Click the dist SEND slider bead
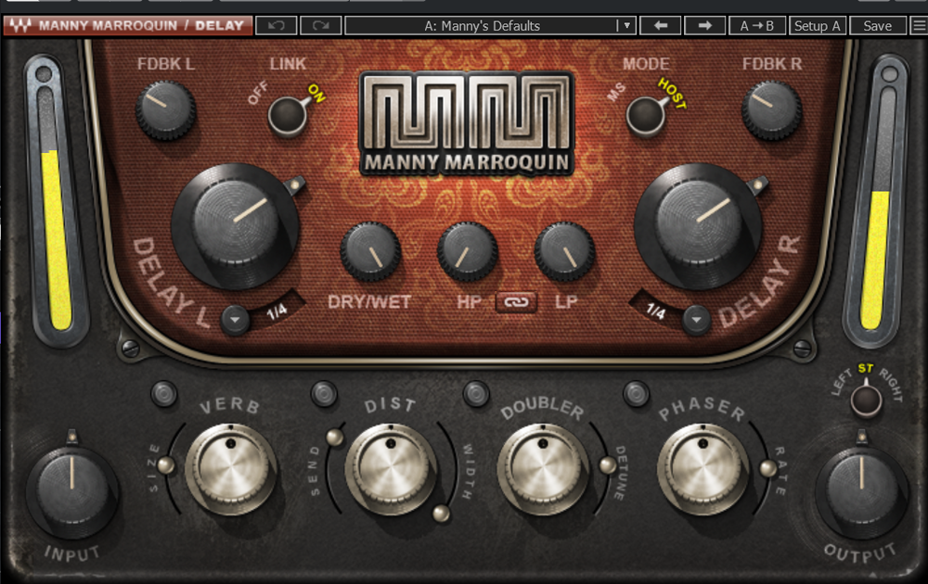 click(x=335, y=437)
